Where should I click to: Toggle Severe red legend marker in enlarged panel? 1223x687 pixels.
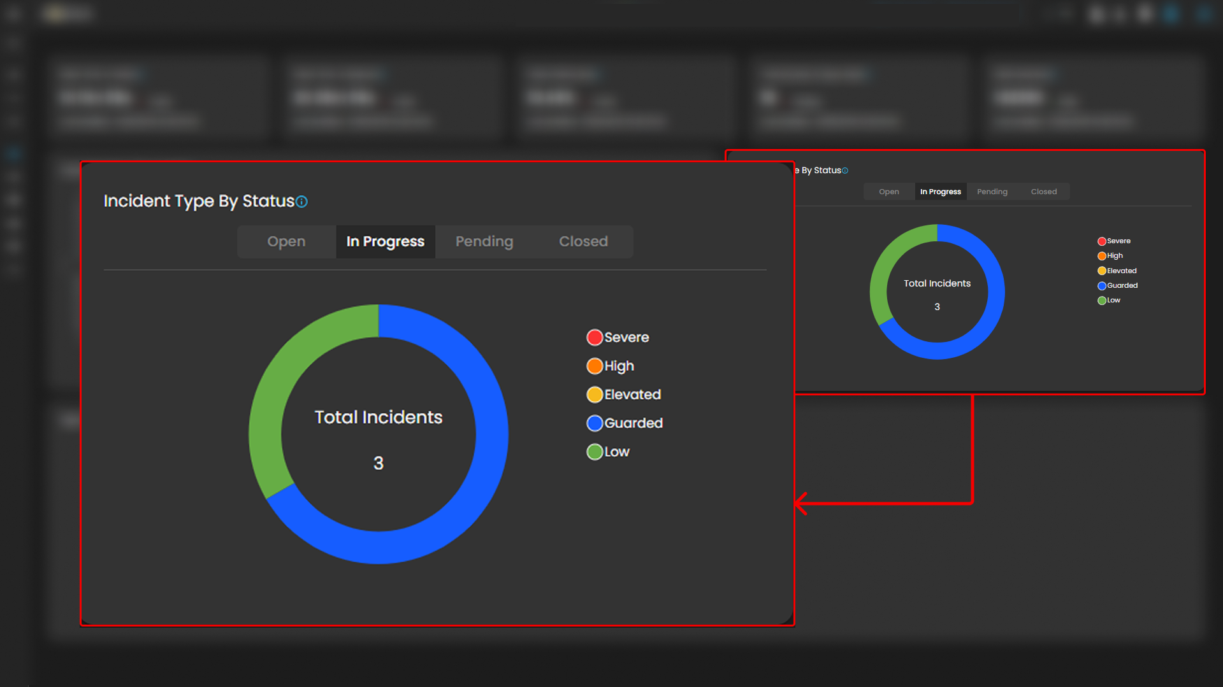coord(595,337)
